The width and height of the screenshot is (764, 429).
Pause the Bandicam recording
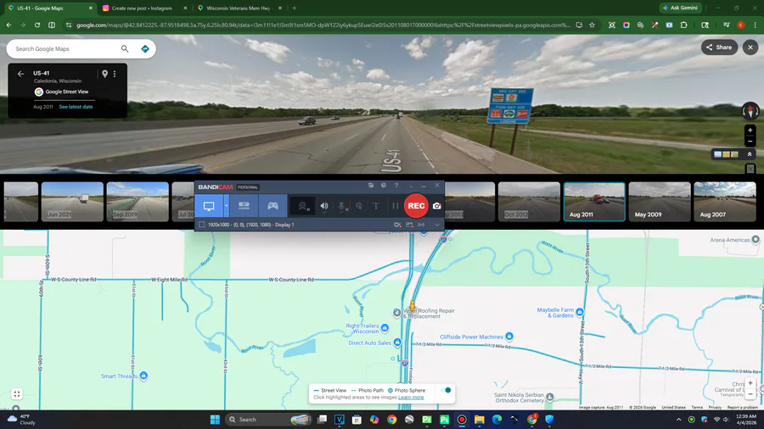pyautogui.click(x=395, y=206)
